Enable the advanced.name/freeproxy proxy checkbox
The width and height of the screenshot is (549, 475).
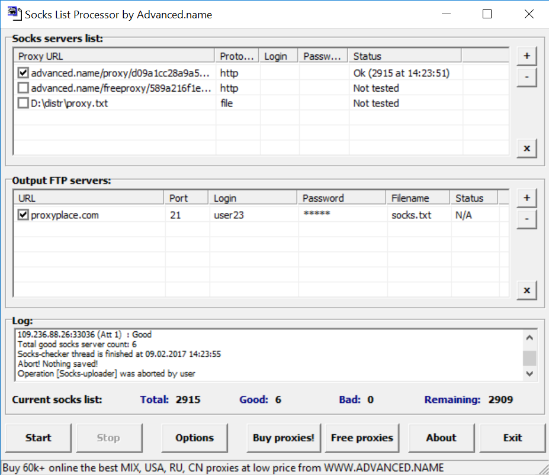coord(23,88)
